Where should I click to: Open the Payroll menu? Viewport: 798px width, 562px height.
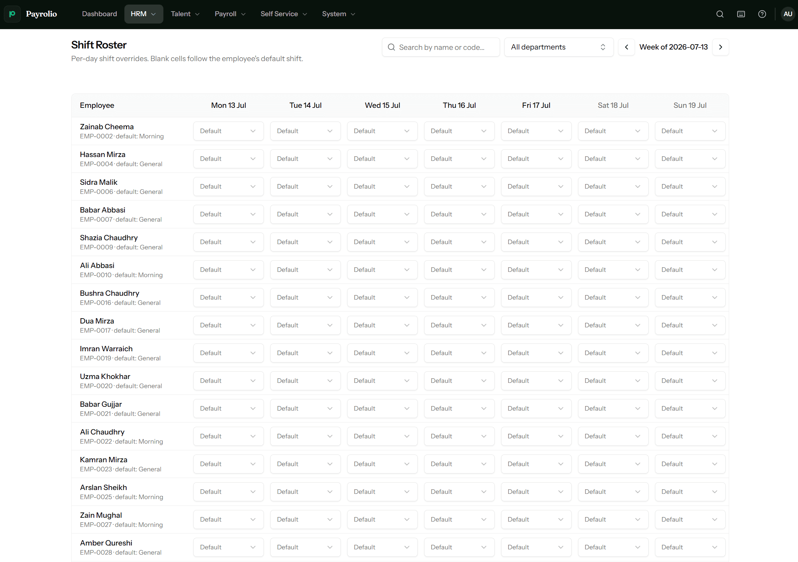(230, 14)
